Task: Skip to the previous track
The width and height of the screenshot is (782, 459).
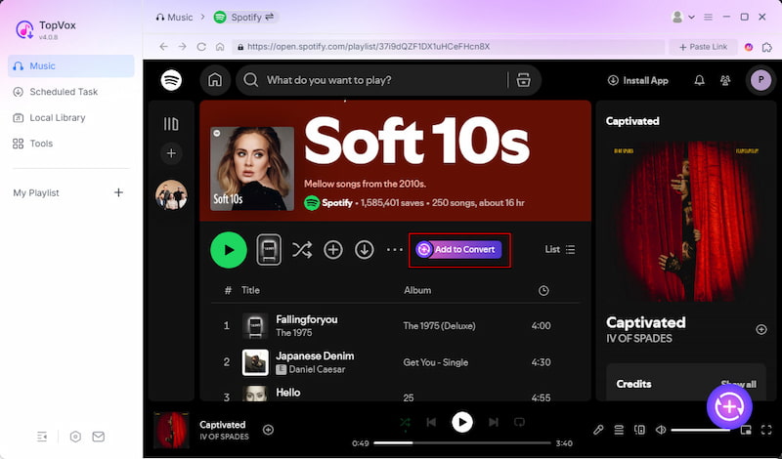Action: pyautogui.click(x=431, y=423)
